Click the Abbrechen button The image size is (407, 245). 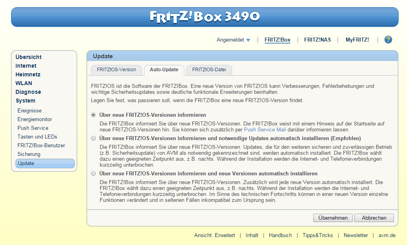click(374, 218)
